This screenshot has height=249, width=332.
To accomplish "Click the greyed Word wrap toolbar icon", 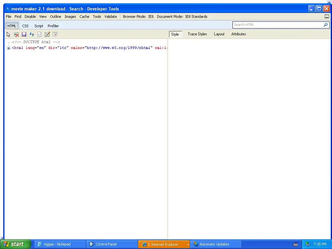I will tap(55, 34).
